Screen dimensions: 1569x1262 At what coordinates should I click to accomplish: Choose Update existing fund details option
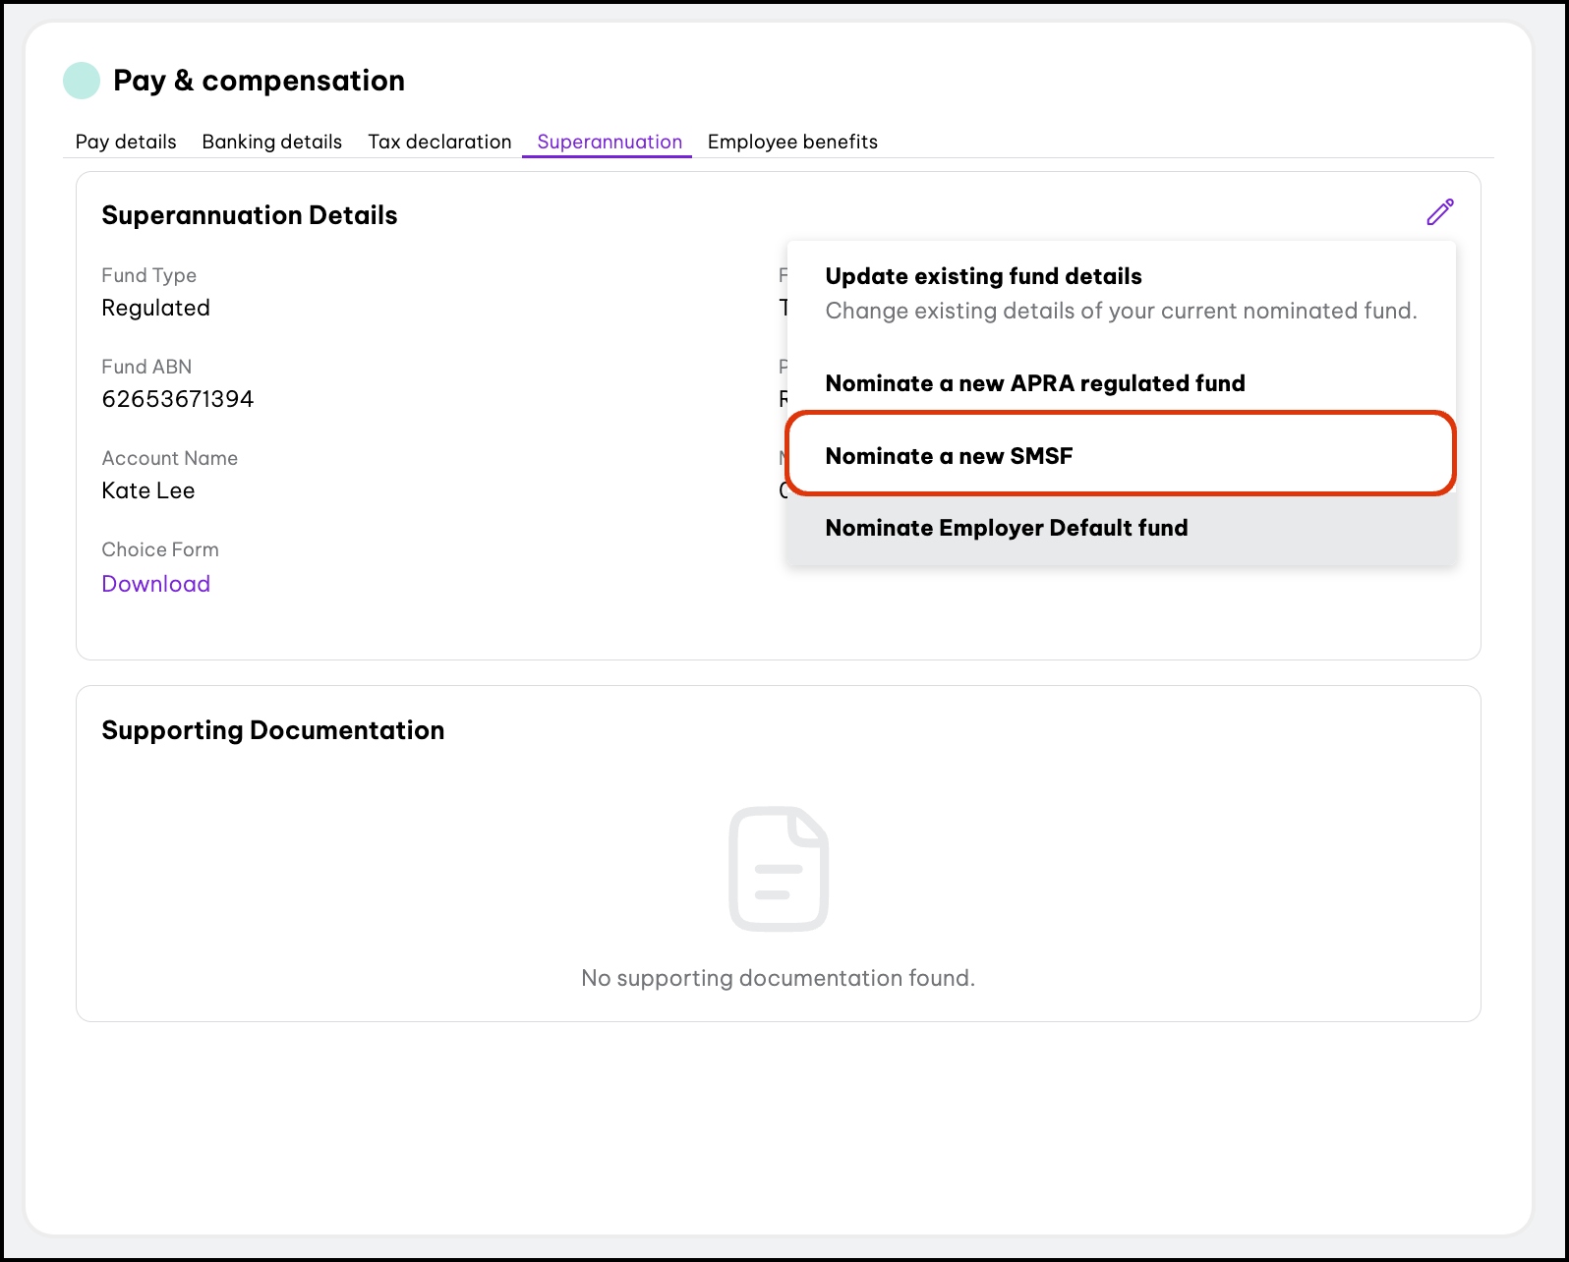coord(983,276)
